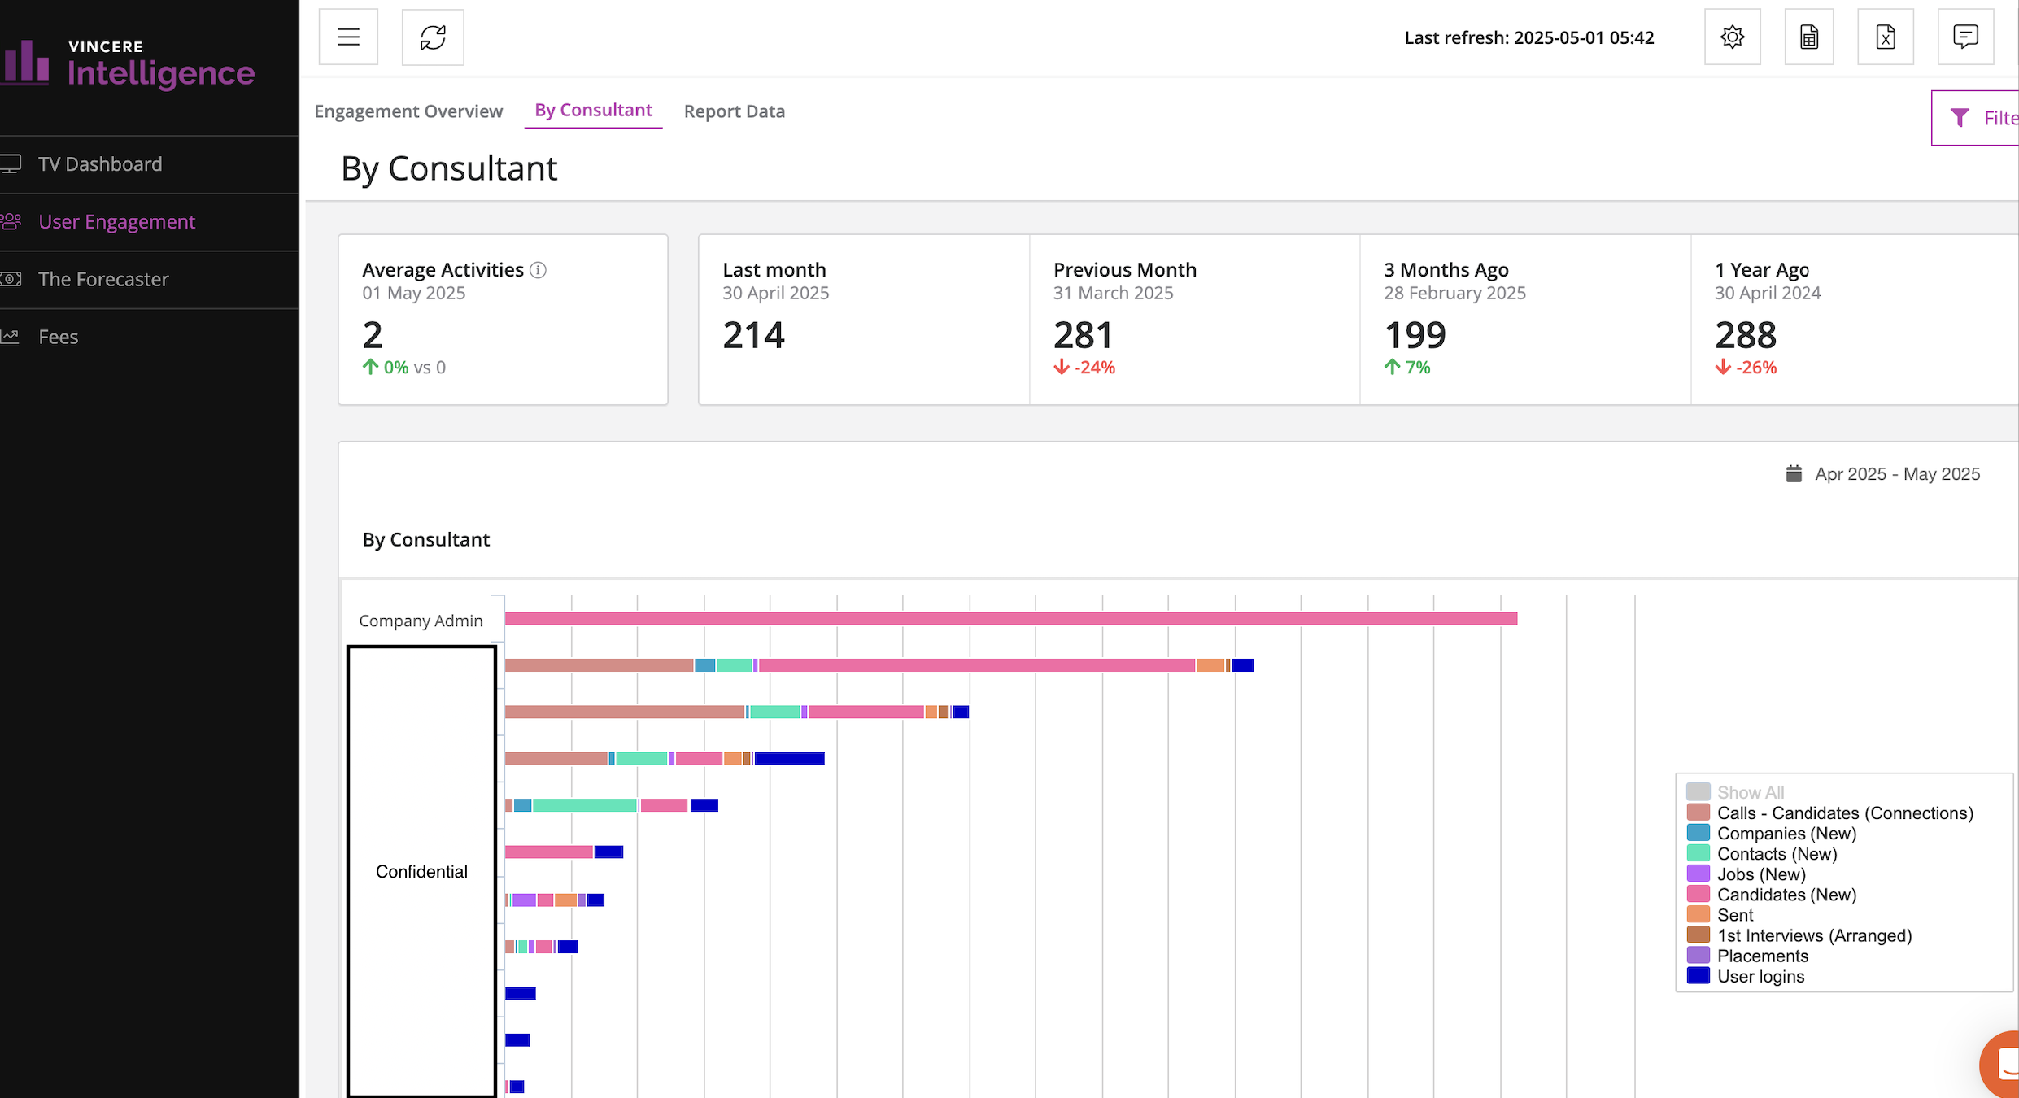
Task: Toggle Show All legend entry
Action: tap(1750, 792)
